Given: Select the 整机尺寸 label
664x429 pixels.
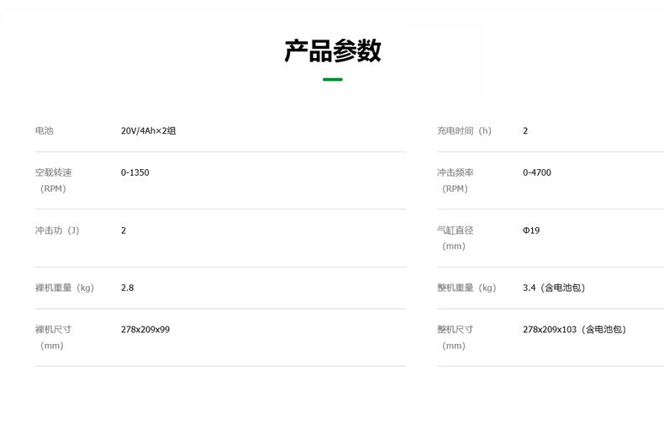Looking at the screenshot, I should pyautogui.click(x=456, y=330).
